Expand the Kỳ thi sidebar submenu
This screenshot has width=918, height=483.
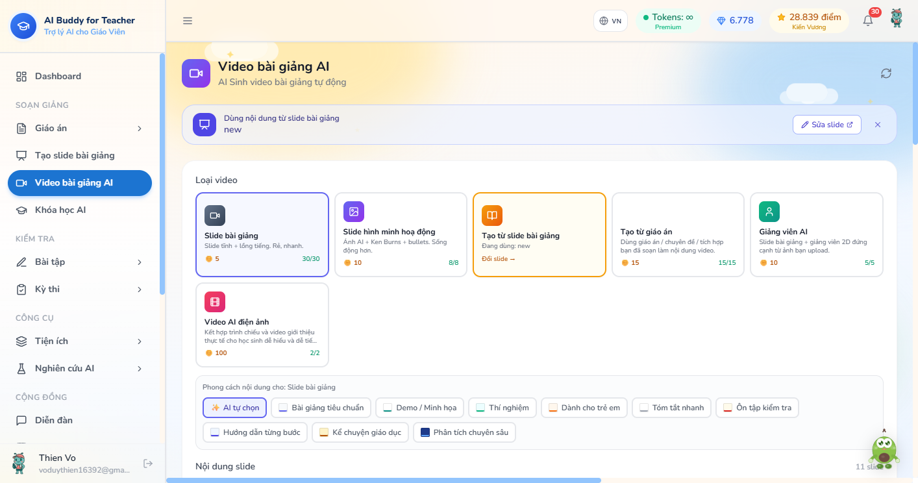tap(79, 290)
